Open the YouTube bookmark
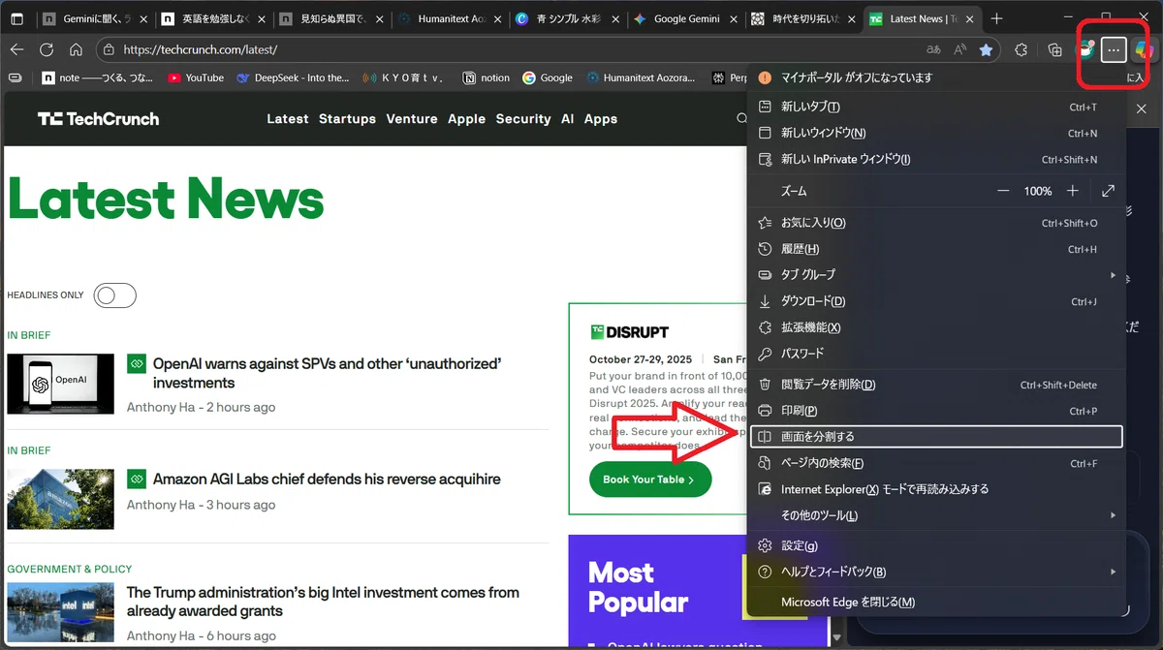 (195, 77)
